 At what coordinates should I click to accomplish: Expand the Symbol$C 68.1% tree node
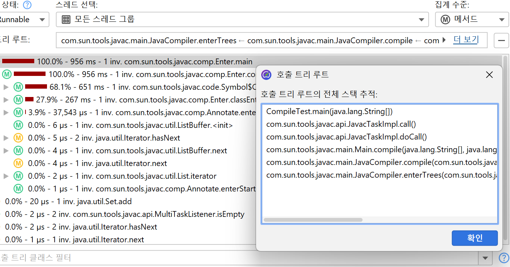[x=6, y=87]
